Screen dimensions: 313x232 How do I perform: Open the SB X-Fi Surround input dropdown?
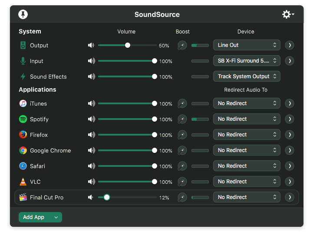click(x=247, y=61)
